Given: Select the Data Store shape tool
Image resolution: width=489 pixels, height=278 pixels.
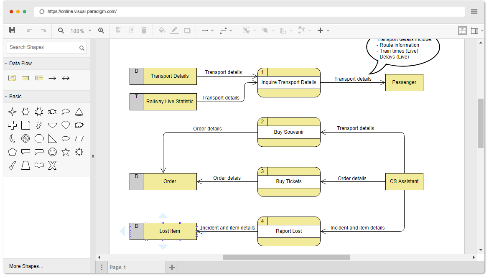Looking at the screenshot, I should click(38, 78).
